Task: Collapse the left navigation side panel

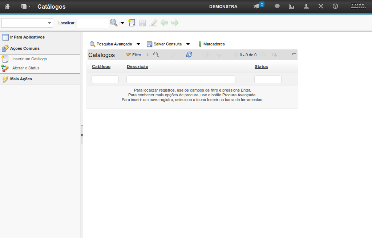Action: point(82,135)
